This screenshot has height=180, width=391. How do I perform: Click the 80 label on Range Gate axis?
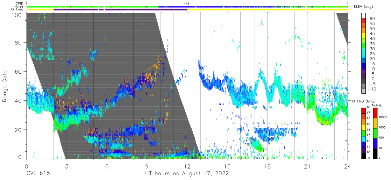[x=18, y=43]
